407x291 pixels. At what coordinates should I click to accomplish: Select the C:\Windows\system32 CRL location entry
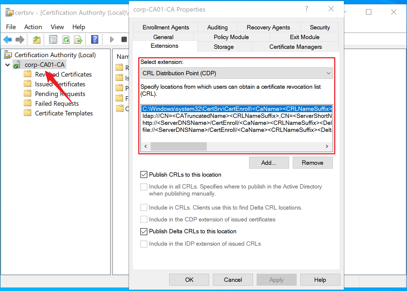(237, 109)
